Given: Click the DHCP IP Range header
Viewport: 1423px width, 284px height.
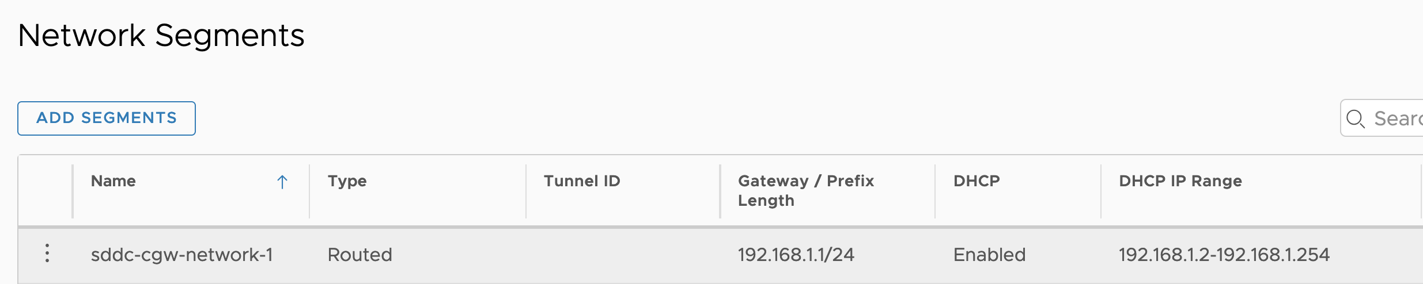Looking at the screenshot, I should (1180, 181).
